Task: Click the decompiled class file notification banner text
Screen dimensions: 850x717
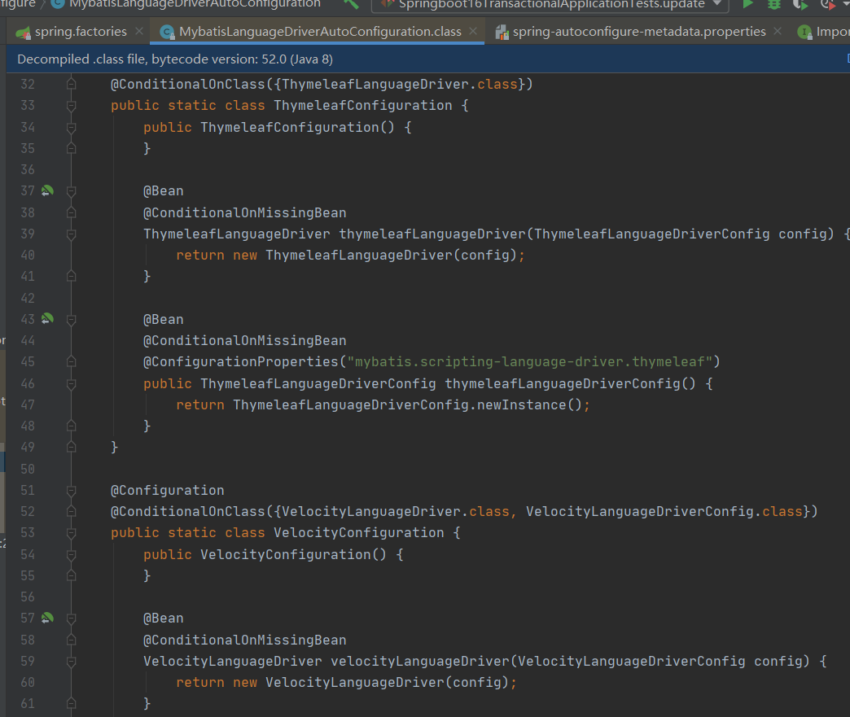Action: pos(175,59)
